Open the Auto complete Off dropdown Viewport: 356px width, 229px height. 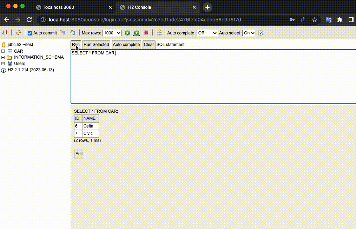(207, 33)
